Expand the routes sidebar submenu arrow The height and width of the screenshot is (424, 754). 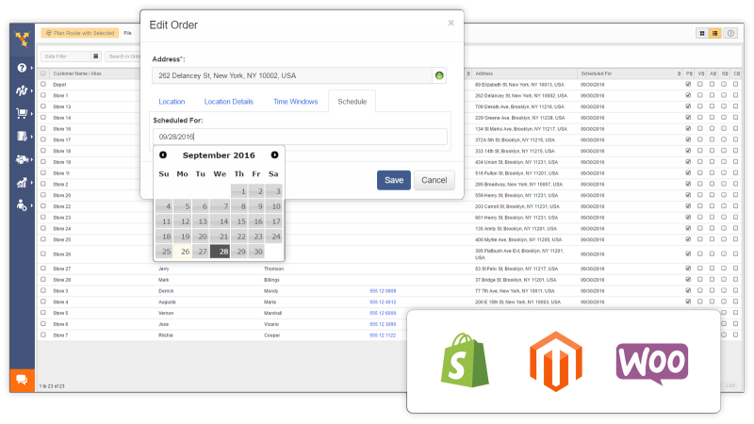point(32,90)
